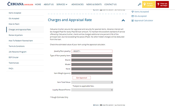This screenshot has height=109, width=175.
Task: Open Terms & Conditions sidebar link
Action: [25, 46]
